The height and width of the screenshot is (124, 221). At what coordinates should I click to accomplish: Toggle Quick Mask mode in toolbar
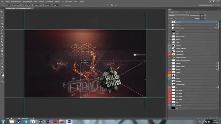tap(2, 79)
